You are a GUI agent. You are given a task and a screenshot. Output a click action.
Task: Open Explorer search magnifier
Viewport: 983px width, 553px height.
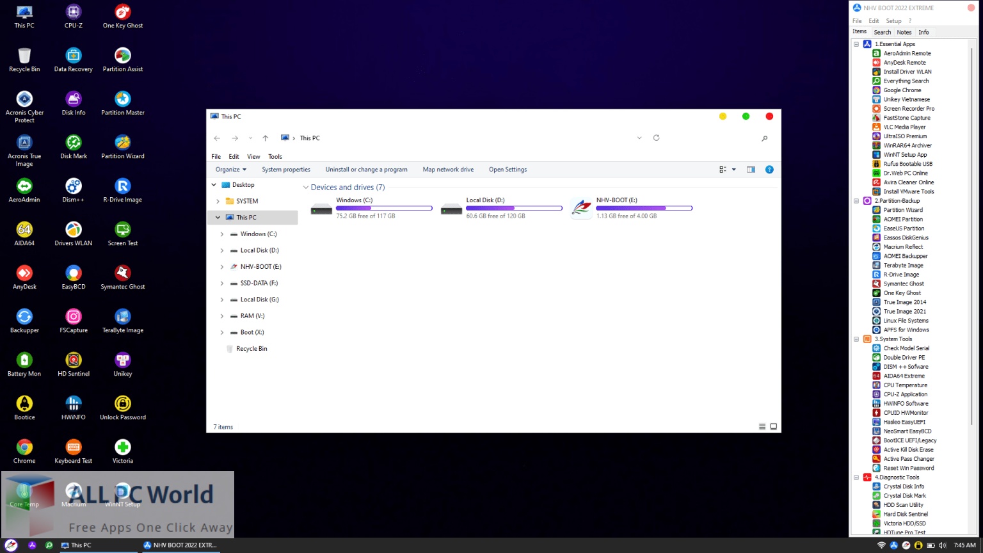tap(764, 138)
